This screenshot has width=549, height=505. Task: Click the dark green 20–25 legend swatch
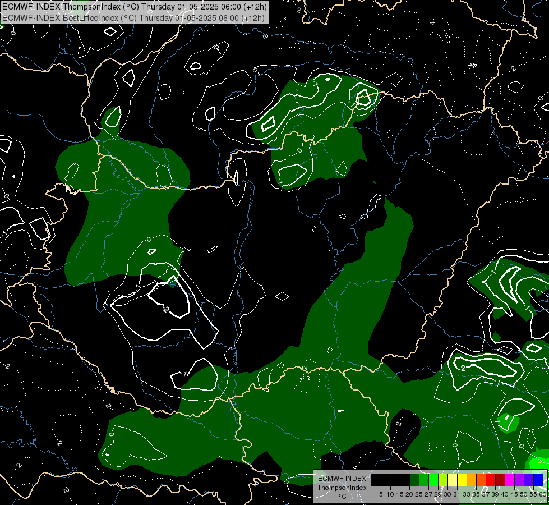414,480
